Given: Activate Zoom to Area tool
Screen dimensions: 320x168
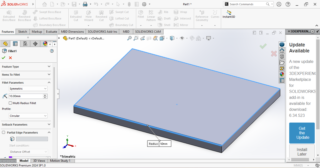Looking at the screenshot, I should point(136,38).
